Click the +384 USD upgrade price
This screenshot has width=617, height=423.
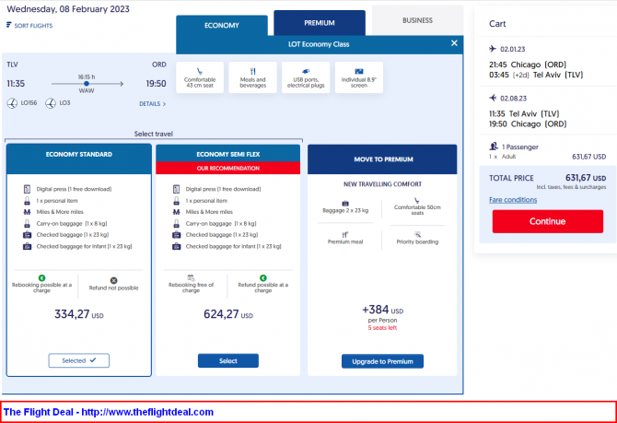382,310
